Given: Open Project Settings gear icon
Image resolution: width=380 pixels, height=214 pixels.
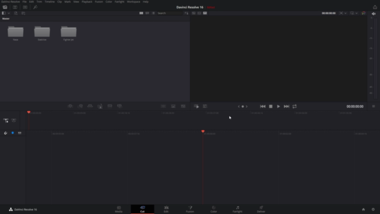Looking at the screenshot, I should [x=373, y=209].
